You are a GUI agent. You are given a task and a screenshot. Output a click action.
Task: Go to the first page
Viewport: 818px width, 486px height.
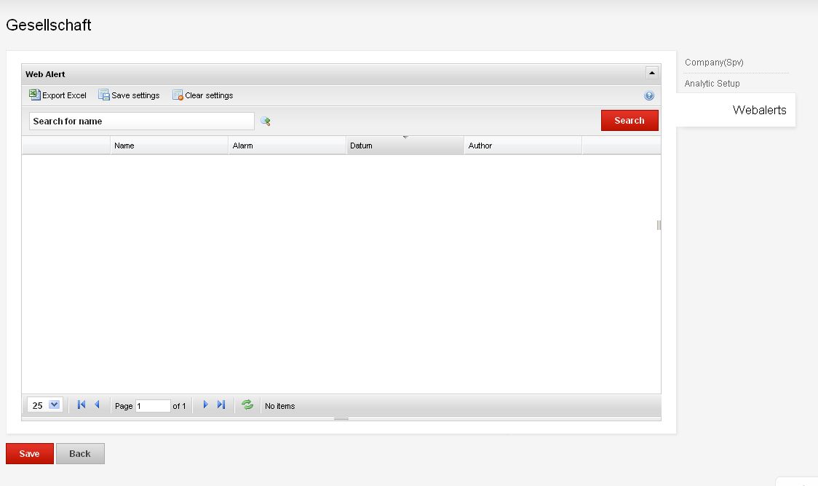tap(82, 405)
